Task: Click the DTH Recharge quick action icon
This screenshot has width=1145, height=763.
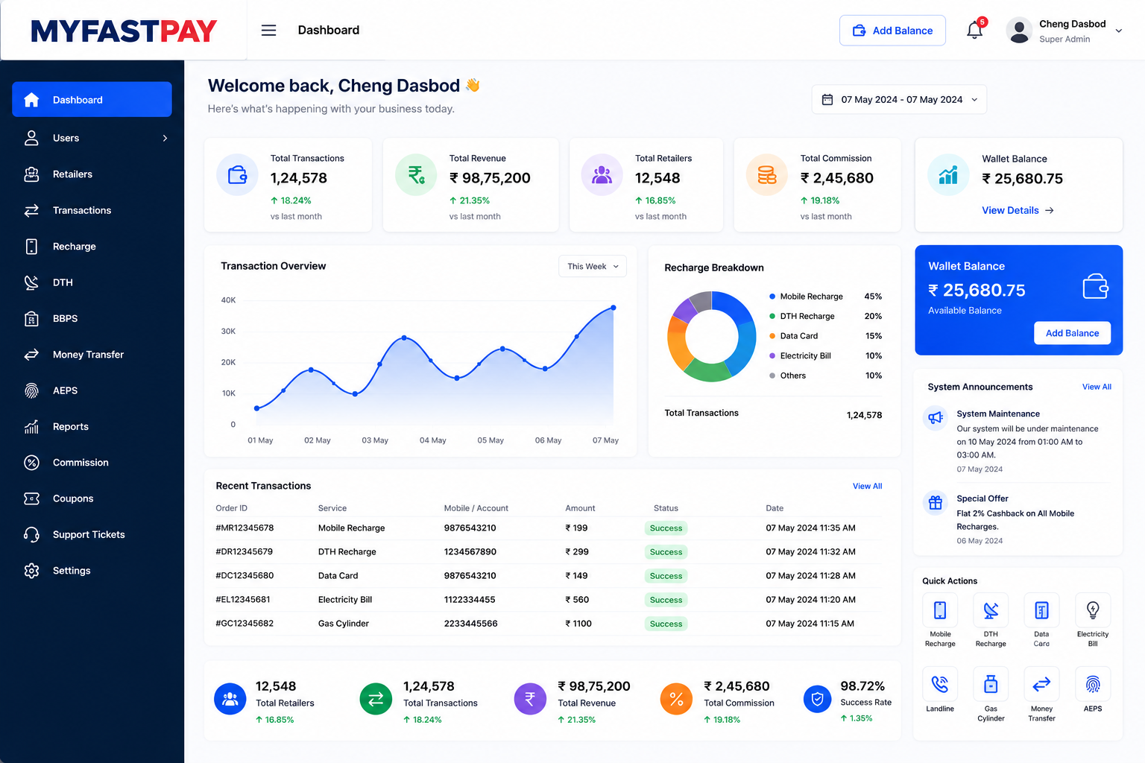Action: click(x=991, y=610)
